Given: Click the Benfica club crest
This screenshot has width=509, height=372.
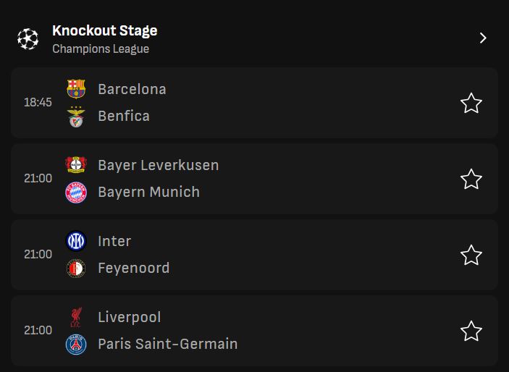Looking at the screenshot, I should pos(76,117).
